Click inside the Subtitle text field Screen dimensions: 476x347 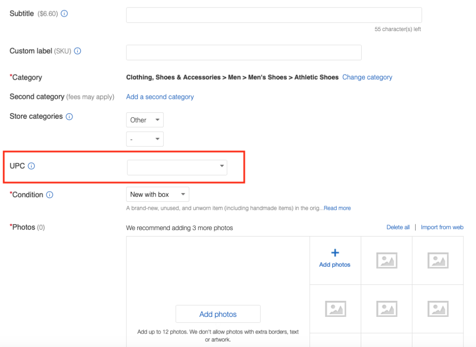tap(274, 15)
